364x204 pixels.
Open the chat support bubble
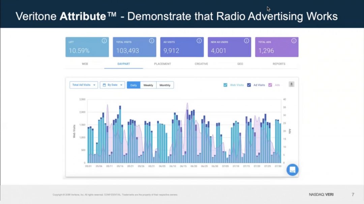click(293, 170)
